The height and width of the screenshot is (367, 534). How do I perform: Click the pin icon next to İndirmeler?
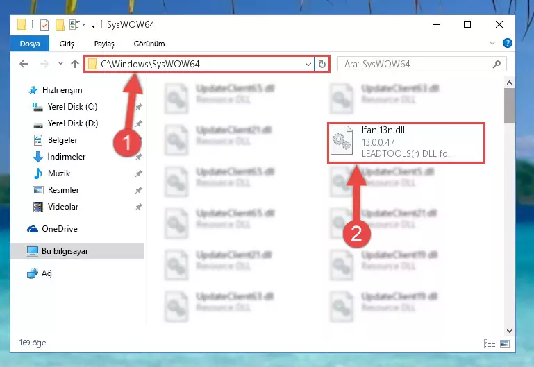pos(139,157)
